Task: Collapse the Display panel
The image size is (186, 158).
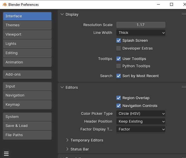Action: 62,14
